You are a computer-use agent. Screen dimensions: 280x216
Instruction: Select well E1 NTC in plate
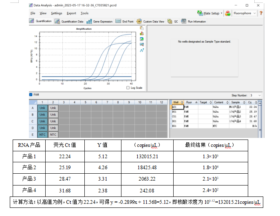[x=42, y=135]
